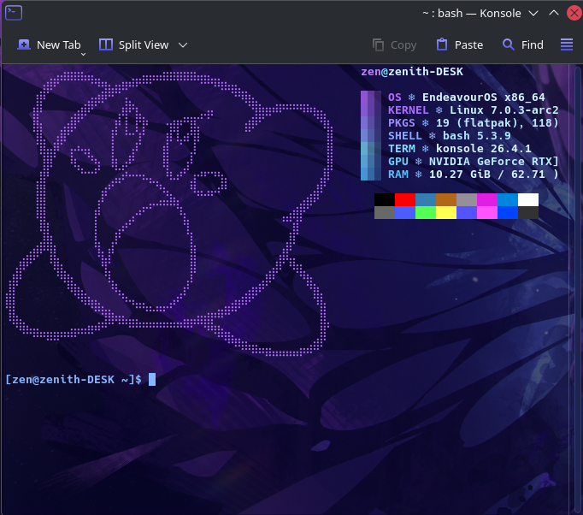This screenshot has width=583, height=515.
Task: Close the Konsole window
Action: pos(574,13)
